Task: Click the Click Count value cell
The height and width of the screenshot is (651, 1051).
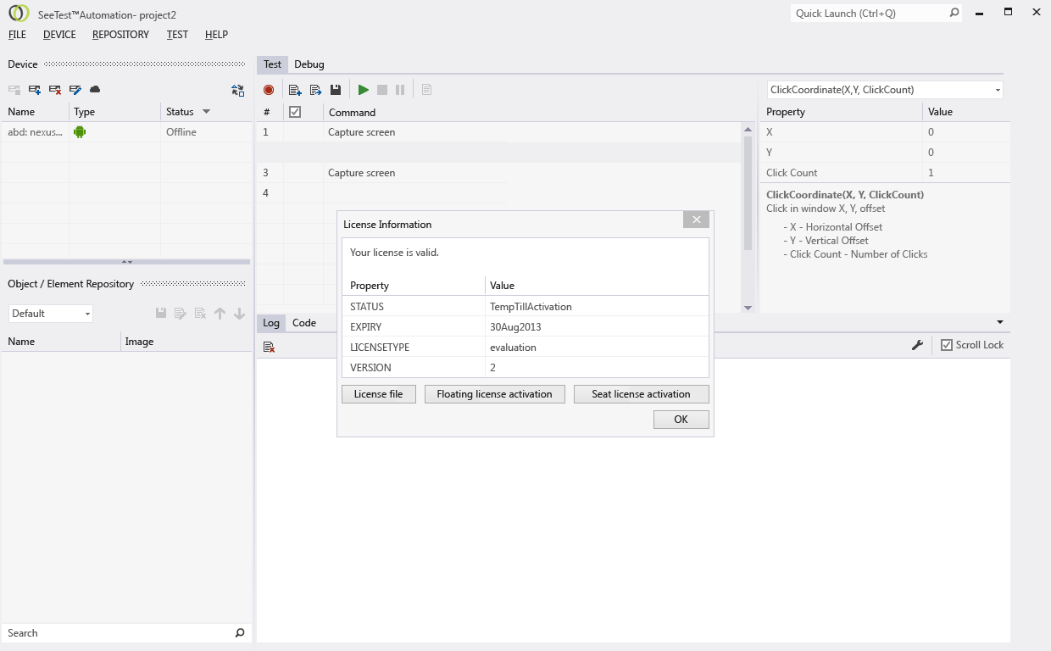Action: [966, 173]
